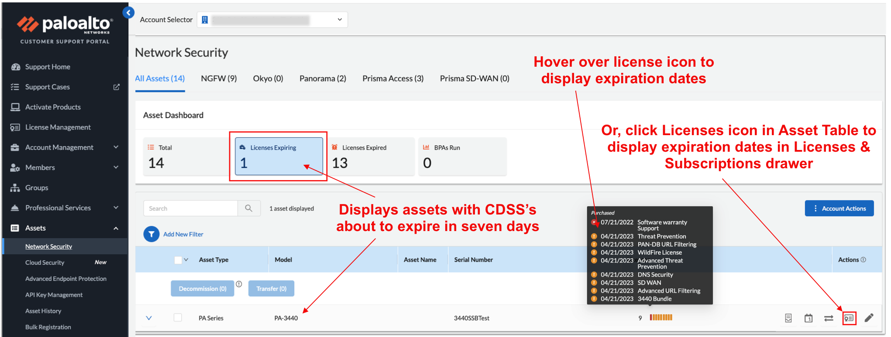Sort by Model column header
Viewport: 891px width, 337px height.
coord(283,260)
